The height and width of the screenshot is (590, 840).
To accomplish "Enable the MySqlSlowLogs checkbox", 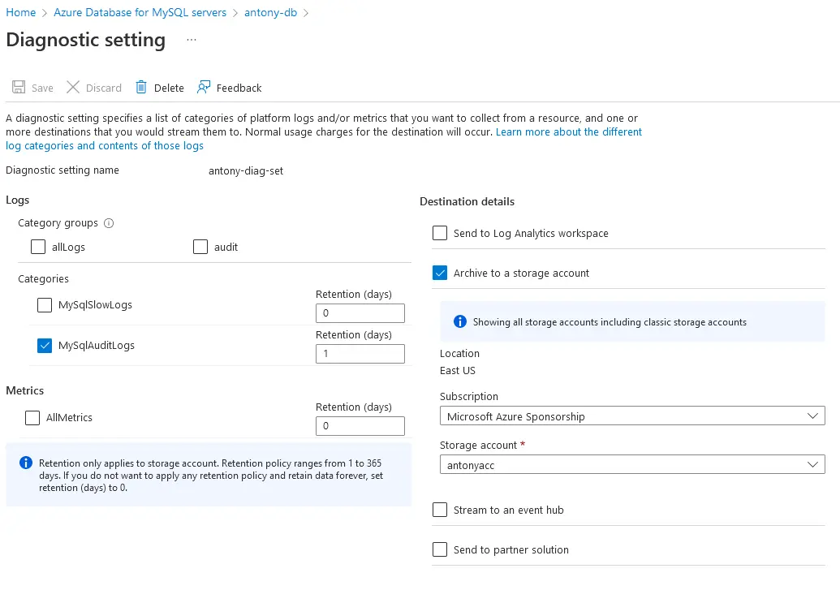I will coord(45,305).
